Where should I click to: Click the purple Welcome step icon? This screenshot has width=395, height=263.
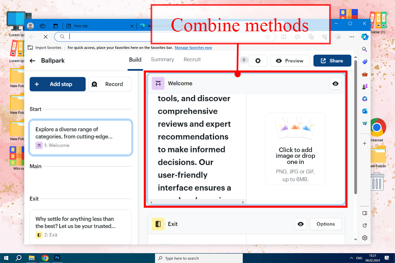point(158,83)
